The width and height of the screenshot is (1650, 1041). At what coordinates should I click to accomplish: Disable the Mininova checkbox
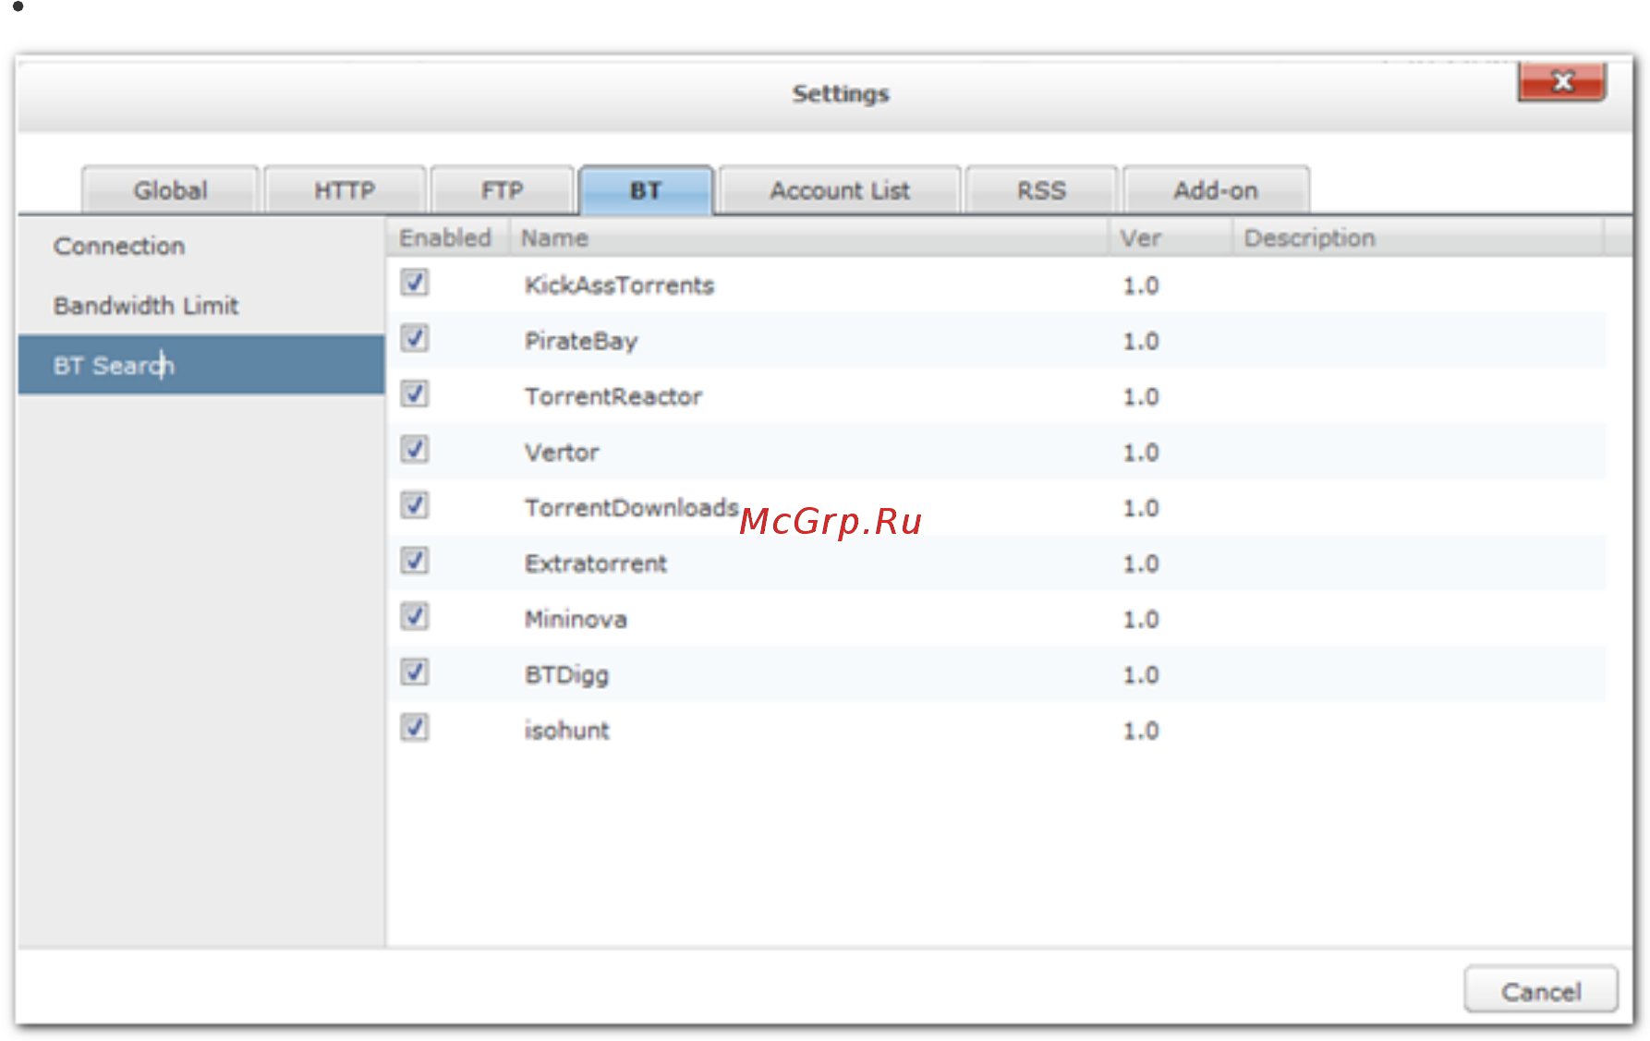[x=415, y=616]
